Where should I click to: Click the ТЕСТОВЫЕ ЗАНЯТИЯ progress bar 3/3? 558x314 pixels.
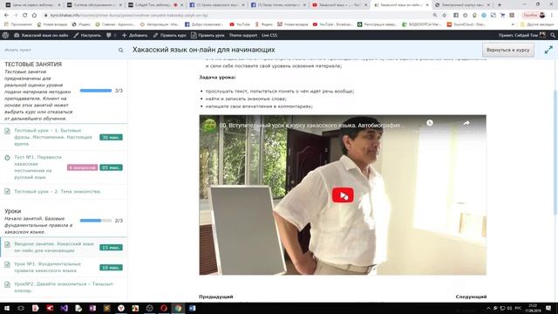click(x=96, y=91)
